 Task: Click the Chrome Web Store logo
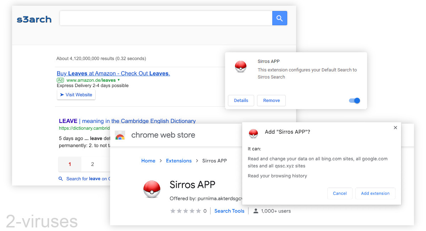[x=121, y=135]
